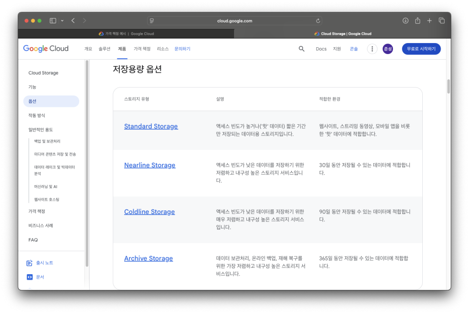Open the three-dot more options menu
469x314 pixels.
point(372,49)
